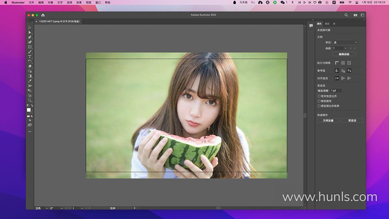Show grid icon in Properties panel
Image resolution: width=389 pixels, height=219 pixels.
tap(343, 63)
